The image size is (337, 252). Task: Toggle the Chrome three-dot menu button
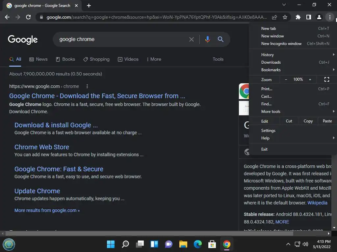point(330,17)
